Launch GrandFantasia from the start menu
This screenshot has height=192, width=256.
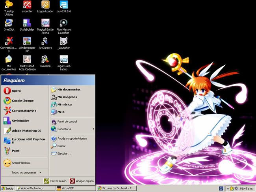pos(25,162)
